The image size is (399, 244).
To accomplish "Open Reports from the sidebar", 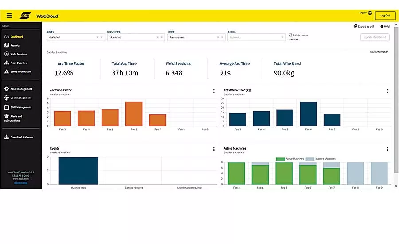I will [x=15, y=45].
